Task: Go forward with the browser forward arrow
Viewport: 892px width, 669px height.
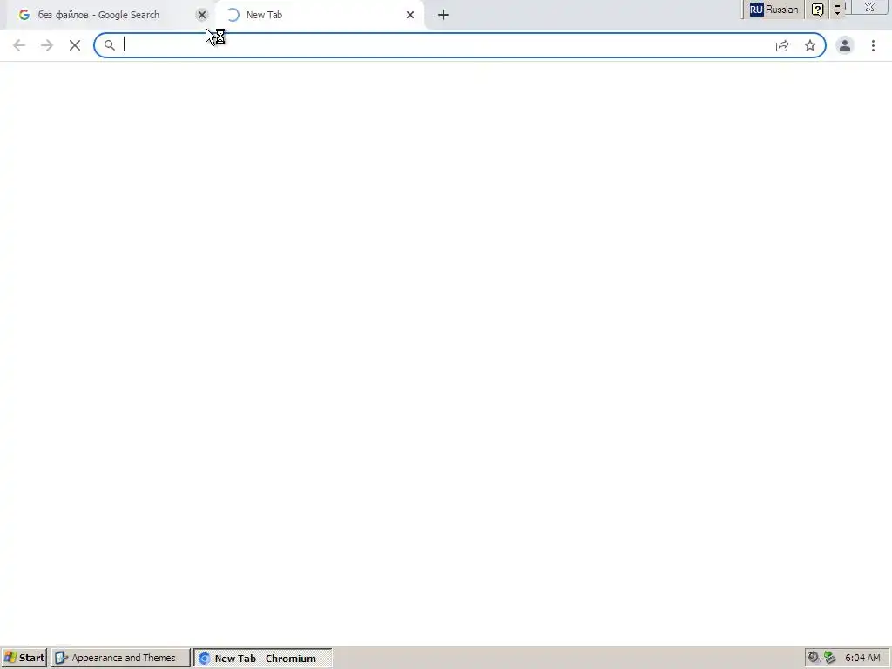Action: pyautogui.click(x=47, y=45)
